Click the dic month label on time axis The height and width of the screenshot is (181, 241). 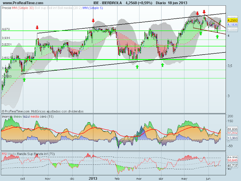click(x=72, y=179)
